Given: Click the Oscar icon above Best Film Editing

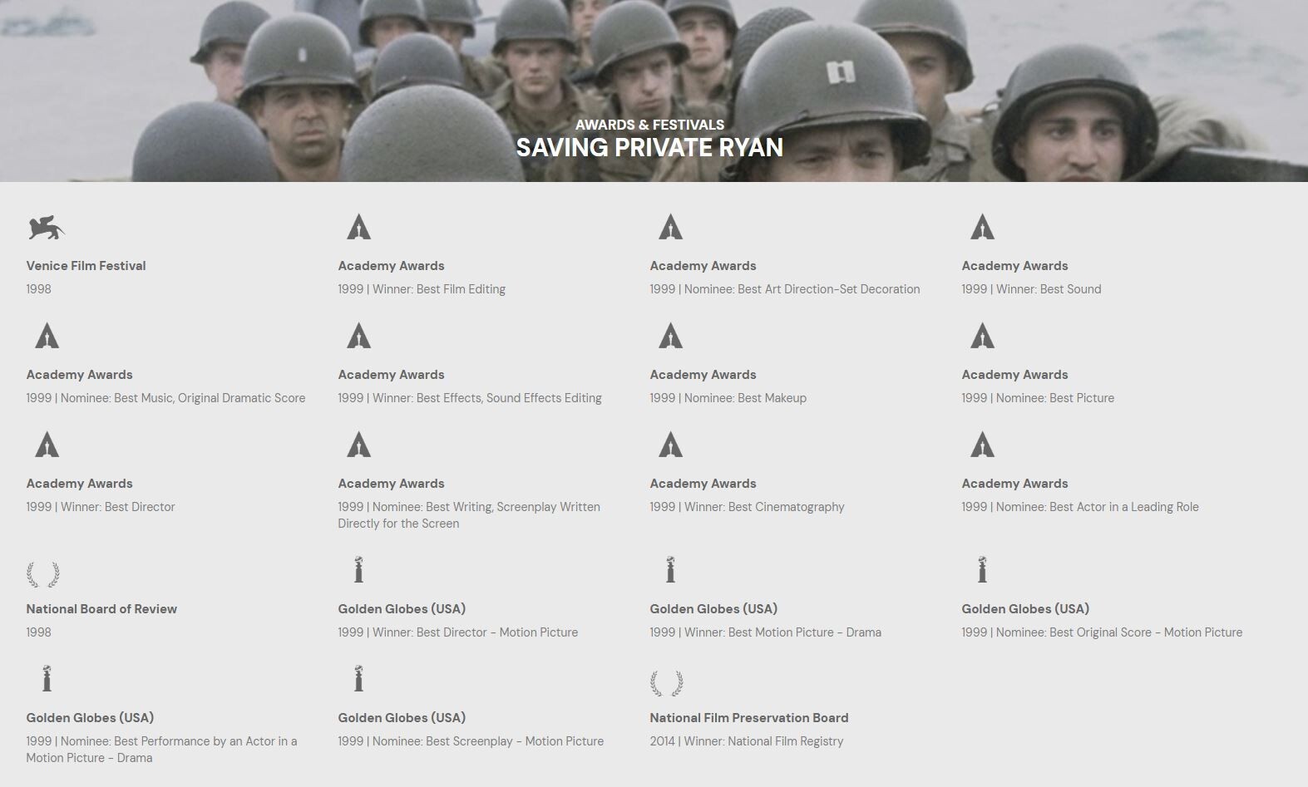Looking at the screenshot, I should coord(358,227).
